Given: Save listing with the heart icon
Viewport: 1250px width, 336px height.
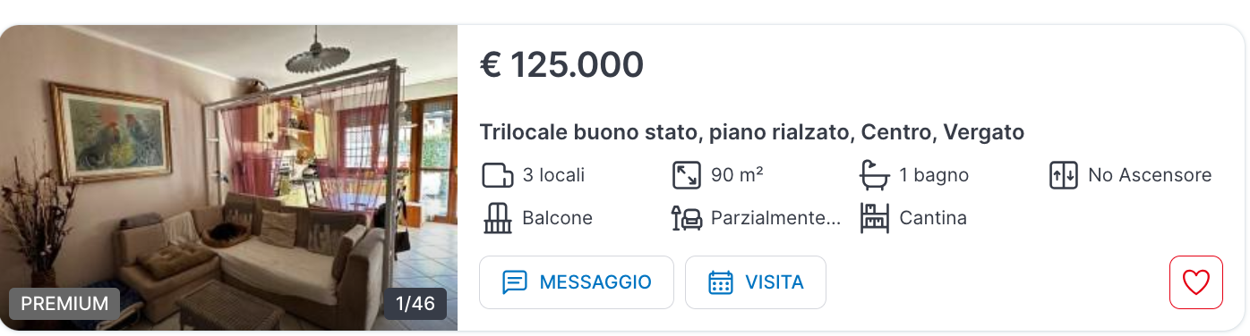Looking at the screenshot, I should pos(1195,282).
